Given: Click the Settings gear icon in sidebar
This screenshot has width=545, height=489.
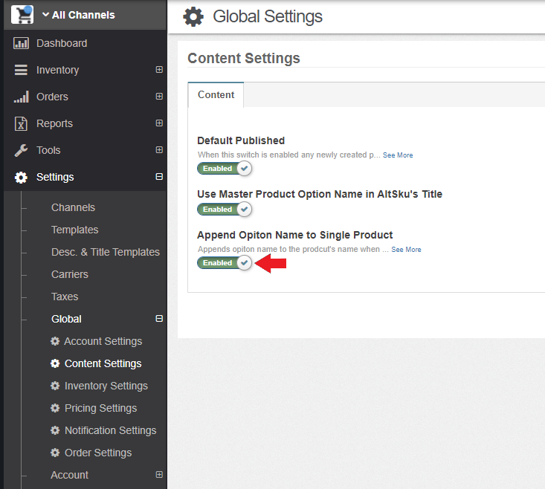Looking at the screenshot, I should (x=21, y=177).
